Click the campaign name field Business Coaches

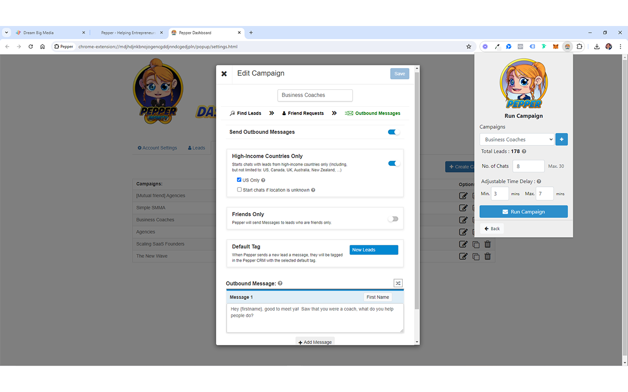(315, 95)
